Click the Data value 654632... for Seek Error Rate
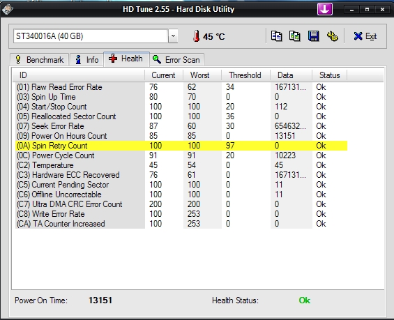This screenshot has height=320, width=394. pos(290,126)
